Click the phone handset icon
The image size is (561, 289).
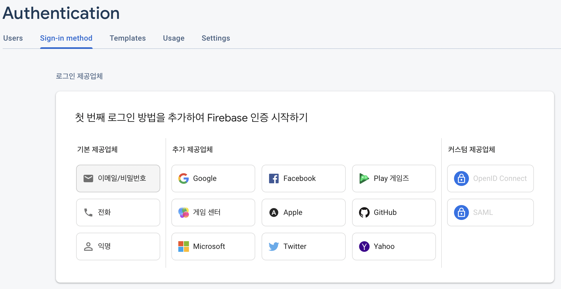pos(88,212)
